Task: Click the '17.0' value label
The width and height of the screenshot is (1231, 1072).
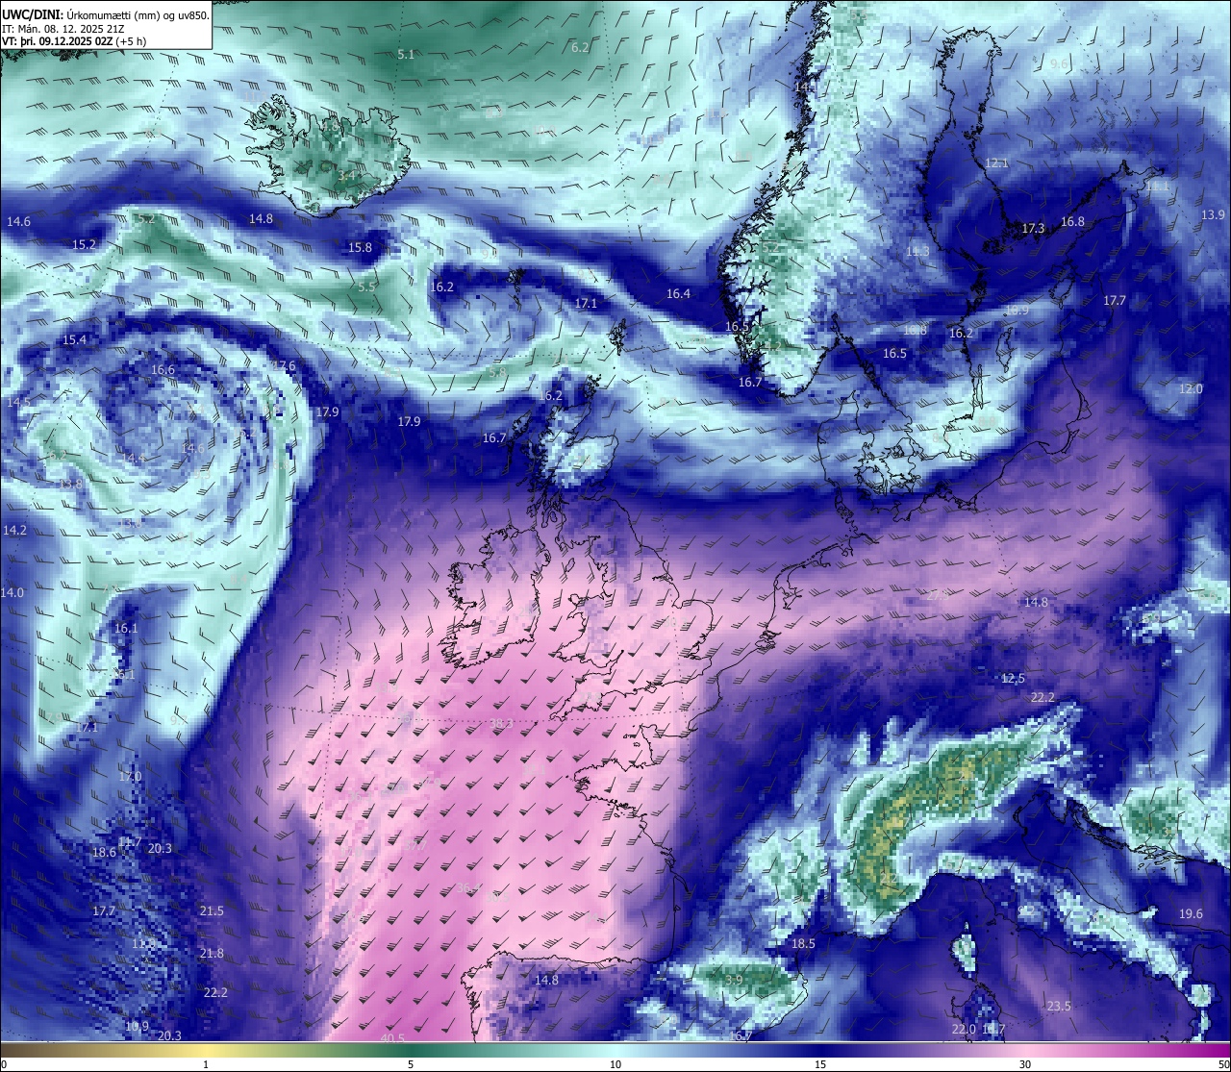Action: tap(130, 777)
